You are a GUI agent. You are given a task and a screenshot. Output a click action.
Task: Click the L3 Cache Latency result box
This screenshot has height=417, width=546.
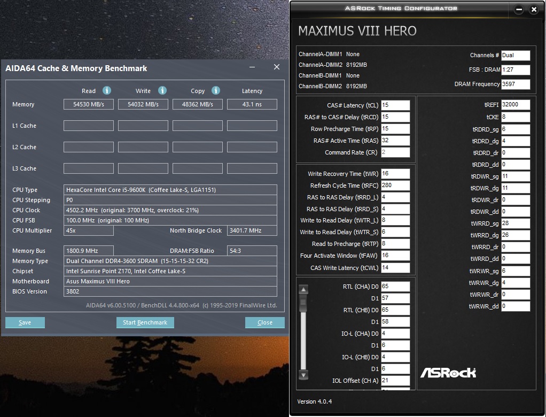(252, 168)
